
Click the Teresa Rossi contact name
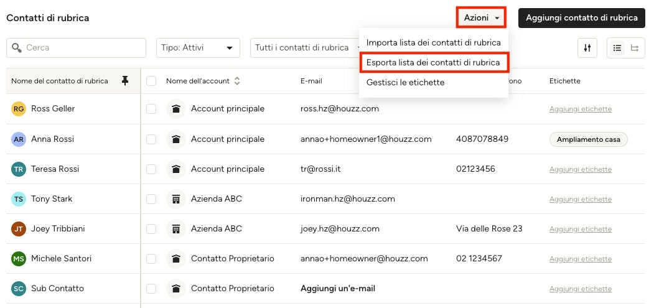coord(55,169)
